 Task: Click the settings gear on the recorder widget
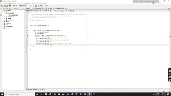click(x=170, y=80)
